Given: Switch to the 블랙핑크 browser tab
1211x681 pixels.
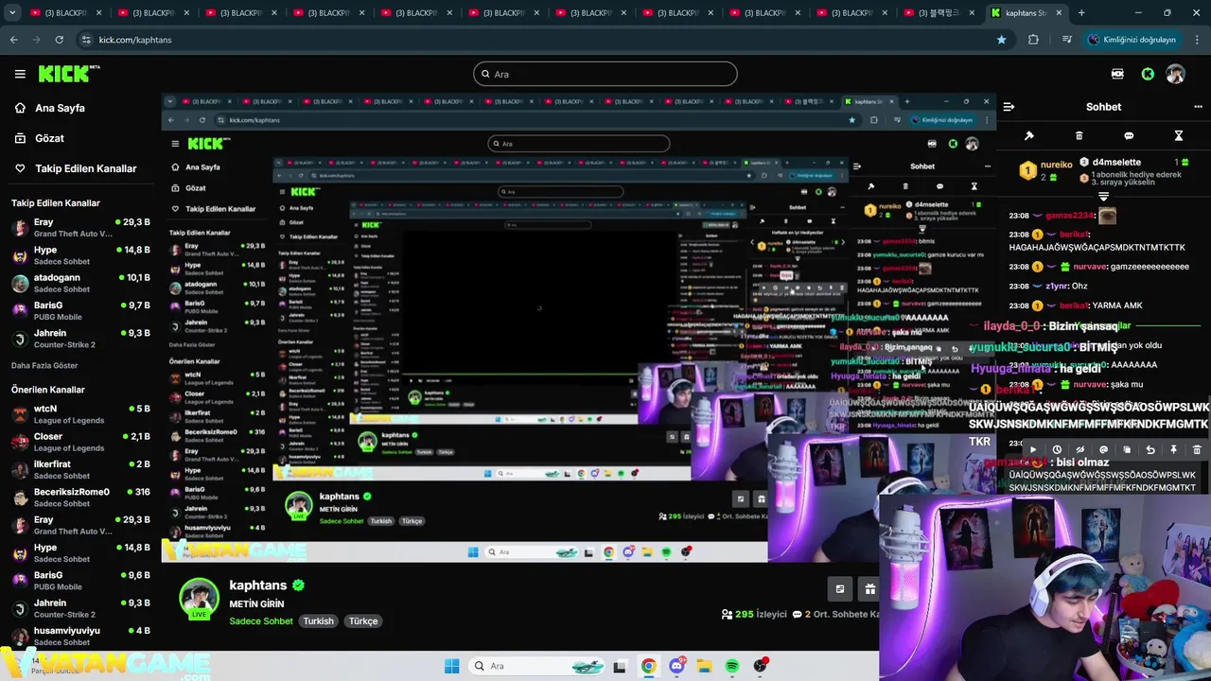Looking at the screenshot, I should tap(937, 13).
